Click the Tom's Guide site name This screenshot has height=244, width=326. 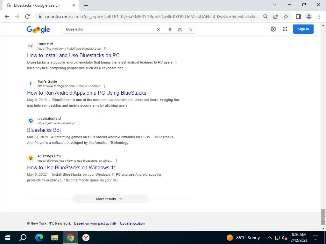pyautogui.click(x=47, y=81)
